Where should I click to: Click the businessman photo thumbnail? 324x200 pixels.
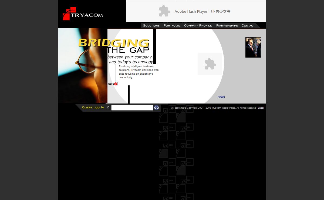click(253, 47)
